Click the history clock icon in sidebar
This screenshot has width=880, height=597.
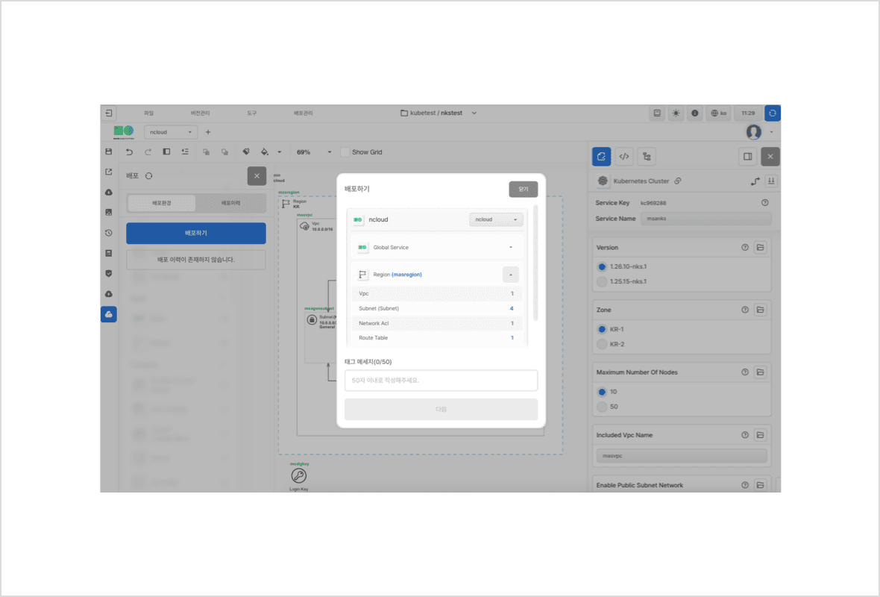(109, 233)
